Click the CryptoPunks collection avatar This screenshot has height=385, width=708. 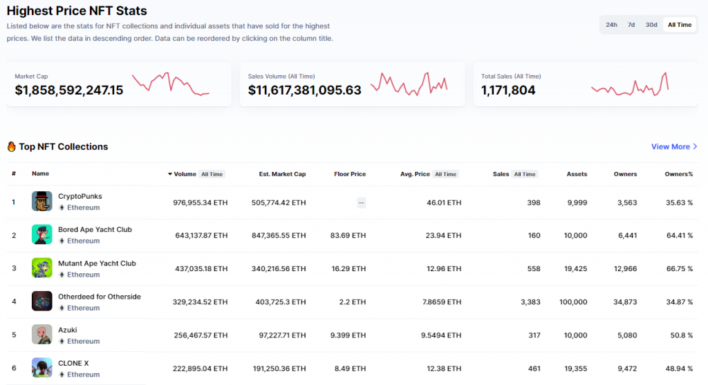[x=42, y=201]
